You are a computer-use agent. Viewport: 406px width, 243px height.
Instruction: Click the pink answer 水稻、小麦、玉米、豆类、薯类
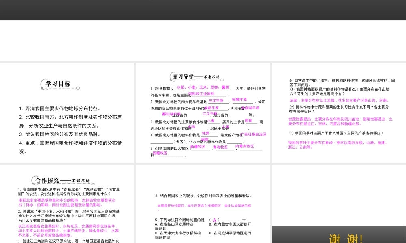[x=203, y=87]
